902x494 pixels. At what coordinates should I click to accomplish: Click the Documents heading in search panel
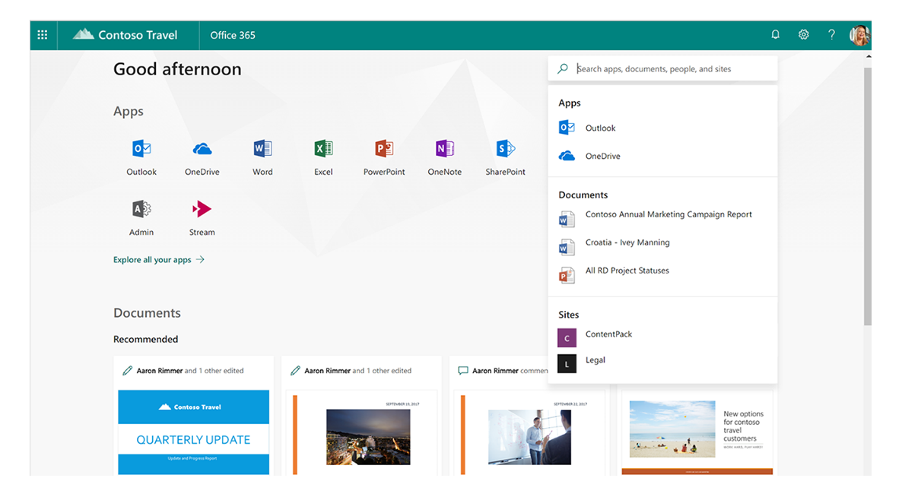click(583, 195)
